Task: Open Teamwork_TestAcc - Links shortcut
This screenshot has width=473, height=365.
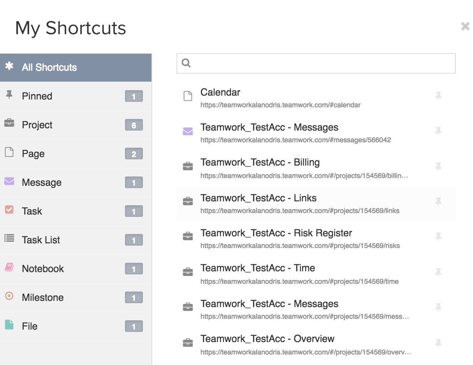Action: (258, 198)
